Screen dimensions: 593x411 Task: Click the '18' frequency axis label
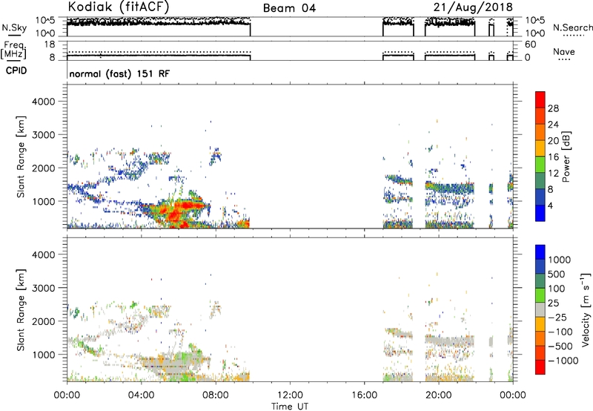point(50,45)
